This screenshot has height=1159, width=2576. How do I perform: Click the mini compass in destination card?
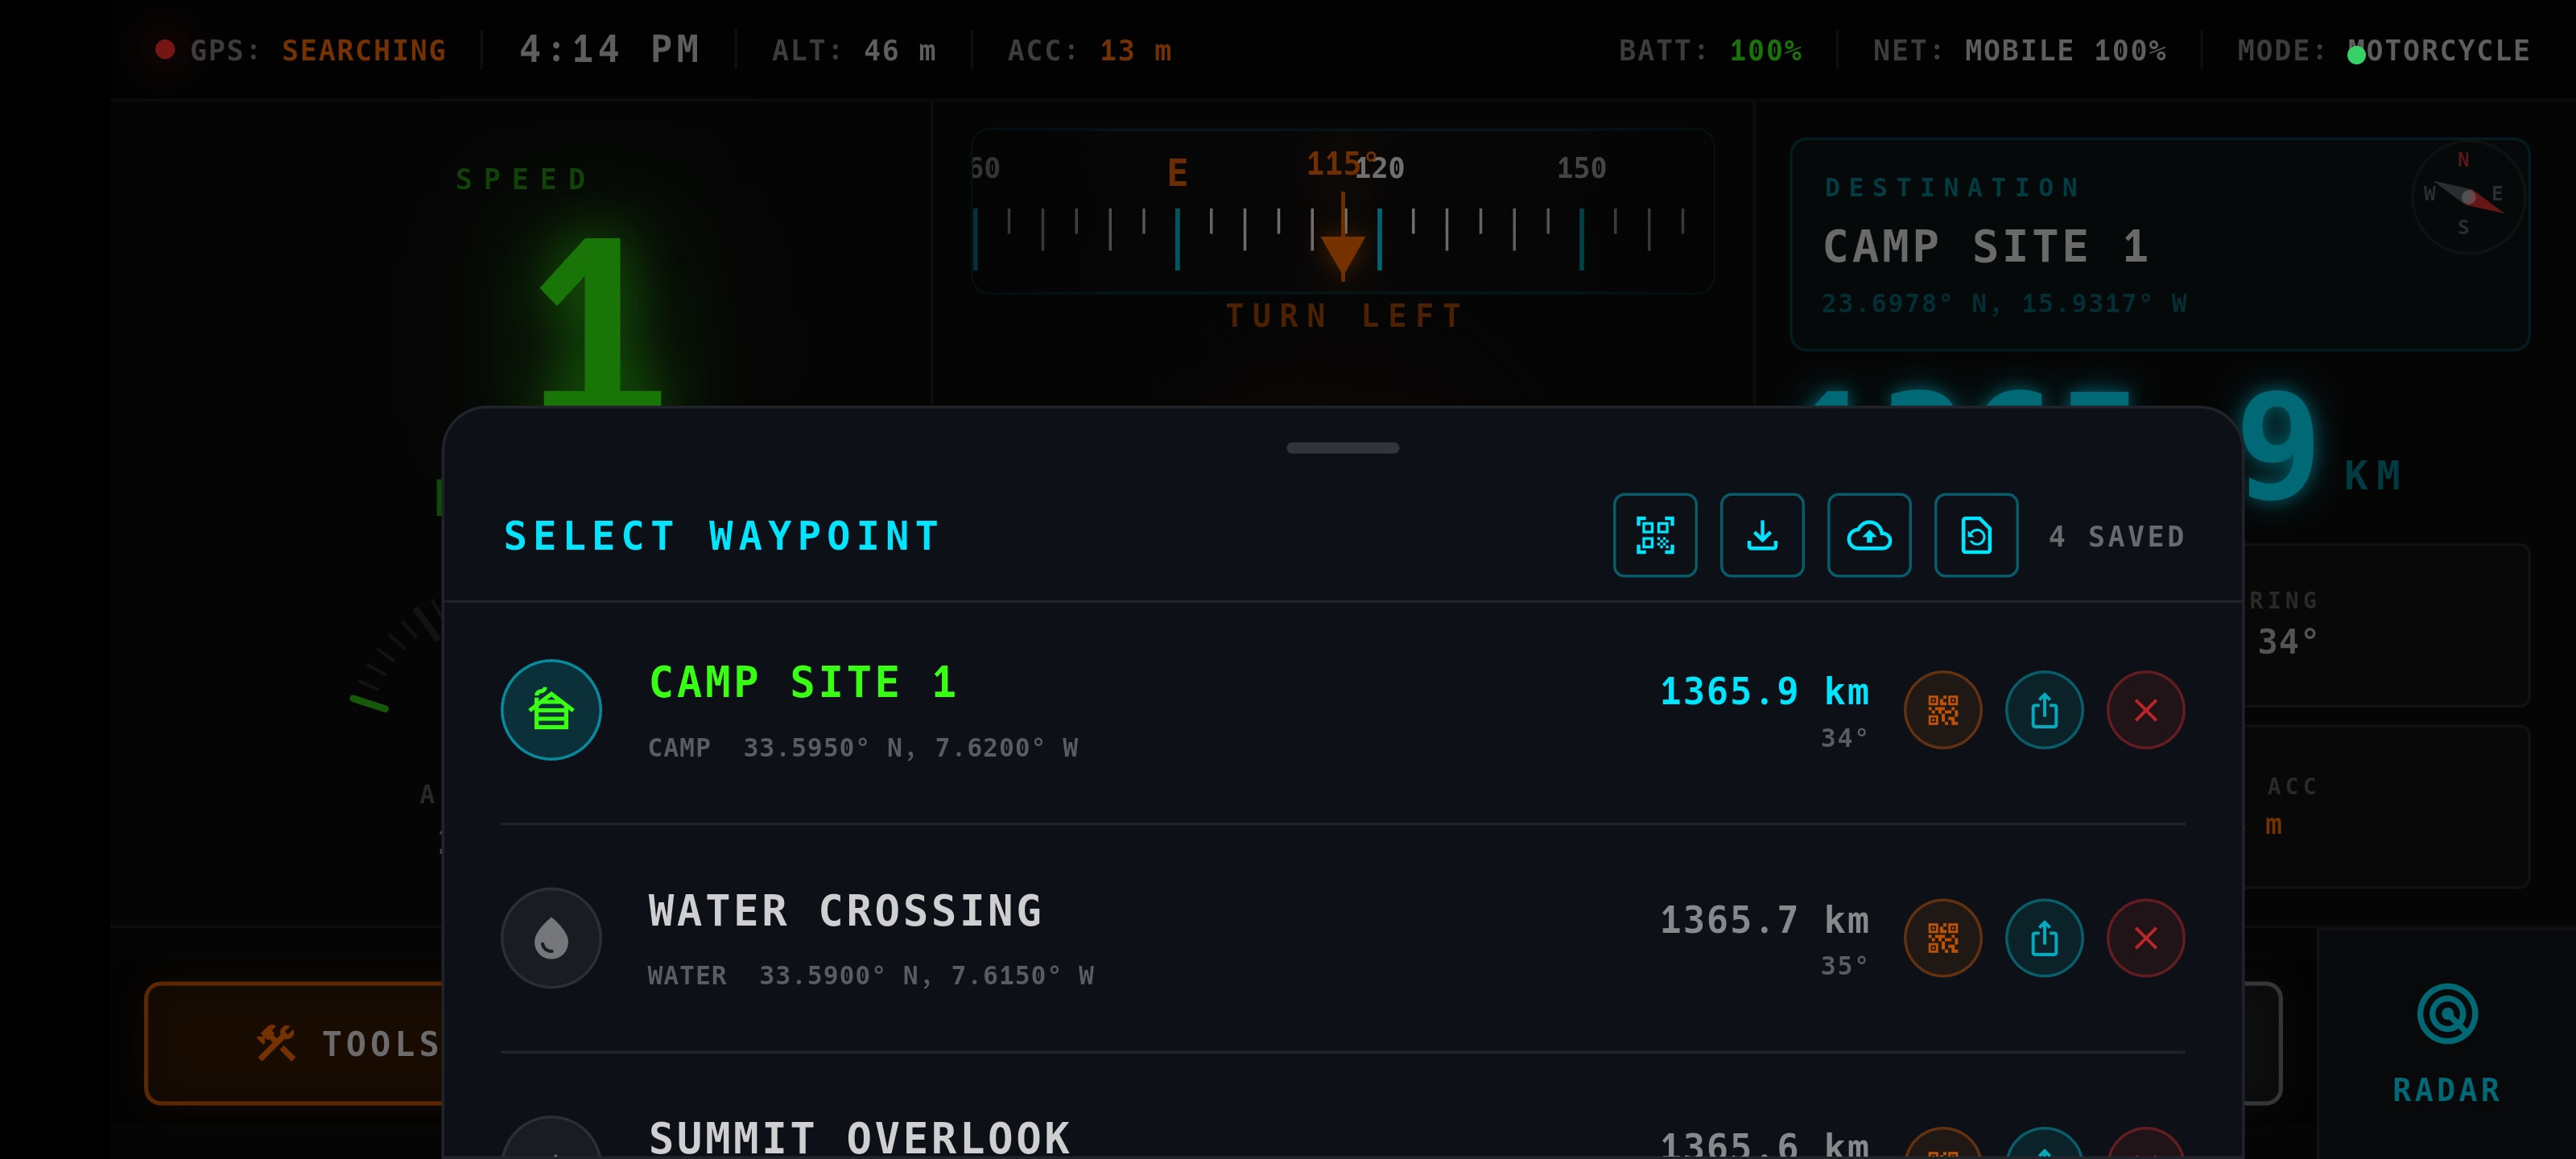click(2467, 196)
